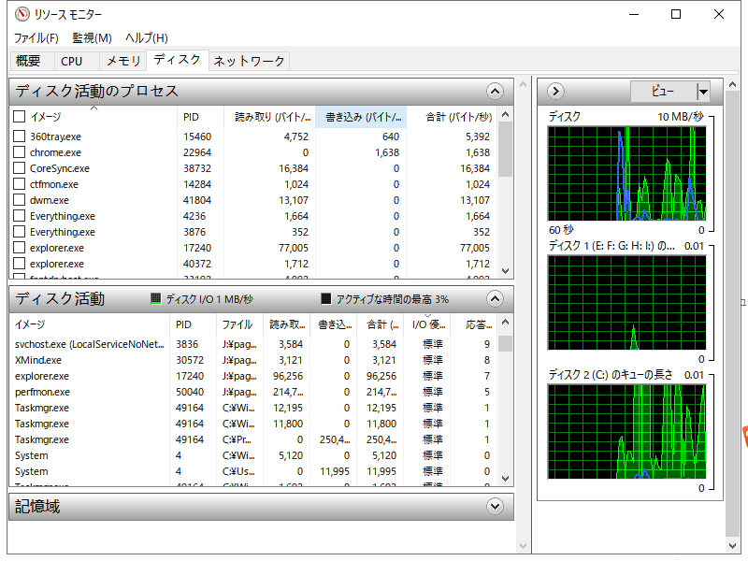Viewport: 748px width, 561px height.
Task: Sort by 書き込み column header
Action: pos(361,117)
